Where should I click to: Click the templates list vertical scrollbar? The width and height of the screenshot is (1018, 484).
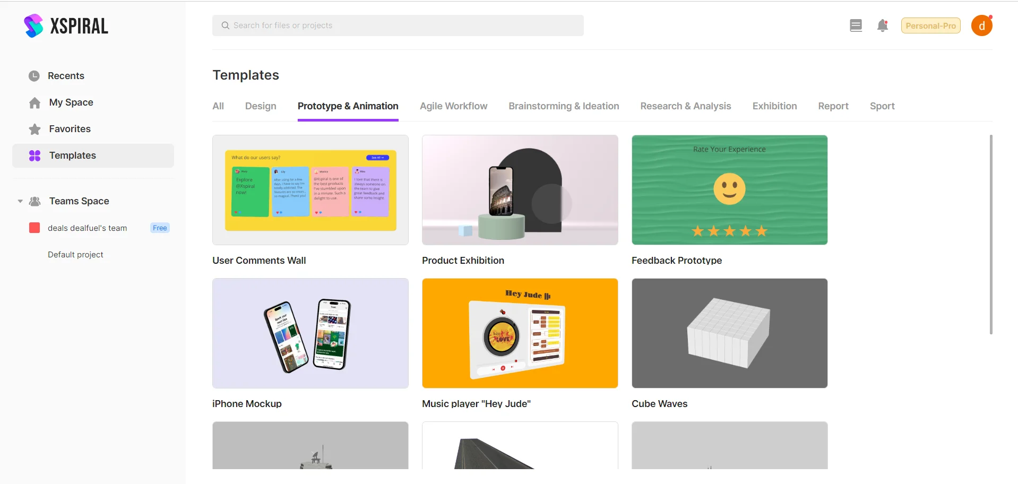[991, 235]
